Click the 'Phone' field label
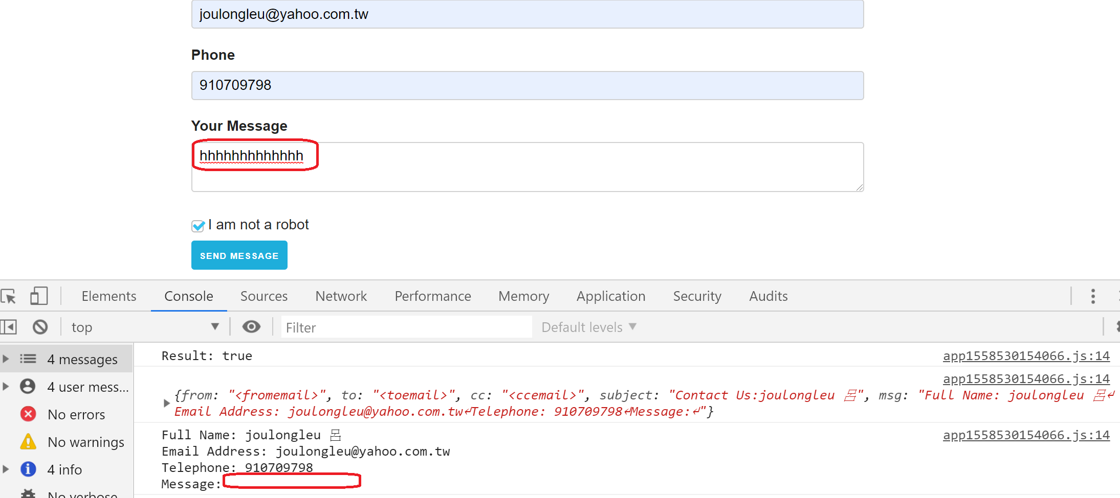 (x=213, y=55)
